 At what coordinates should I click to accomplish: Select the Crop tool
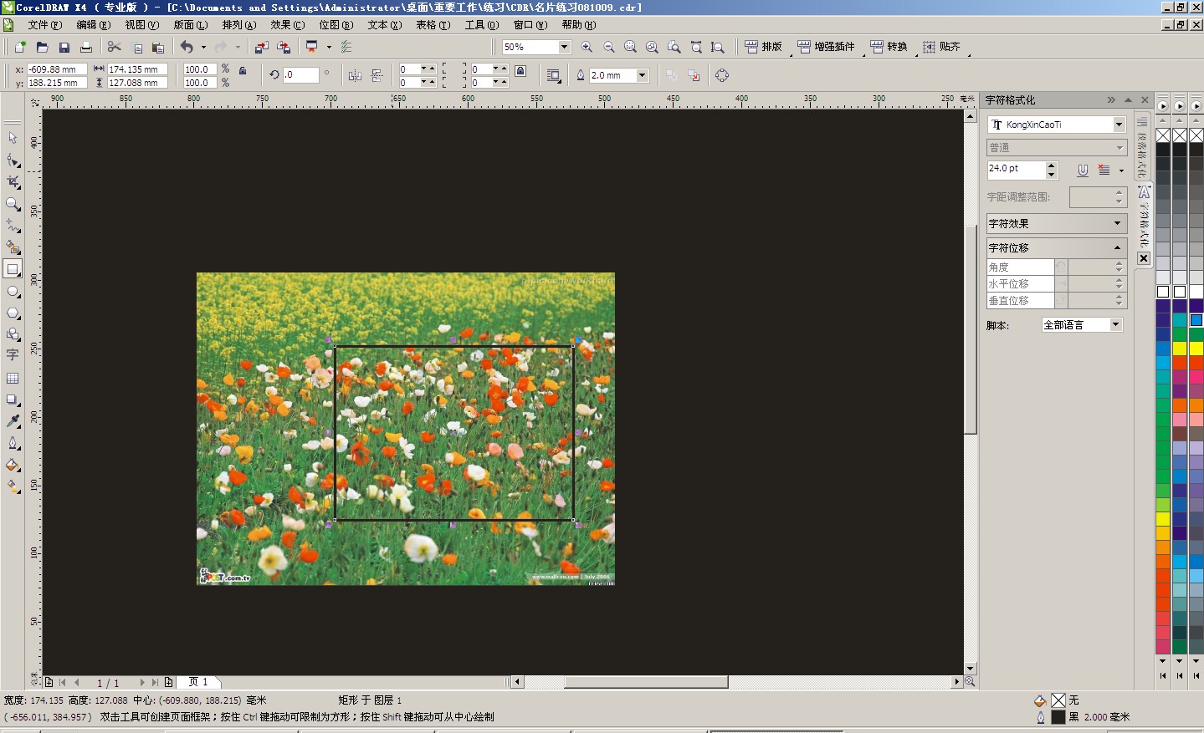coord(13,181)
